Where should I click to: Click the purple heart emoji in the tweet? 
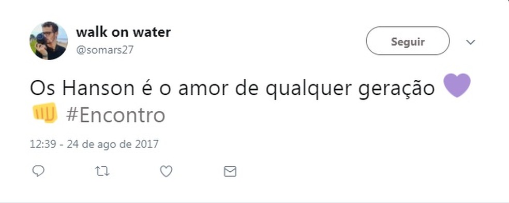[457, 85]
